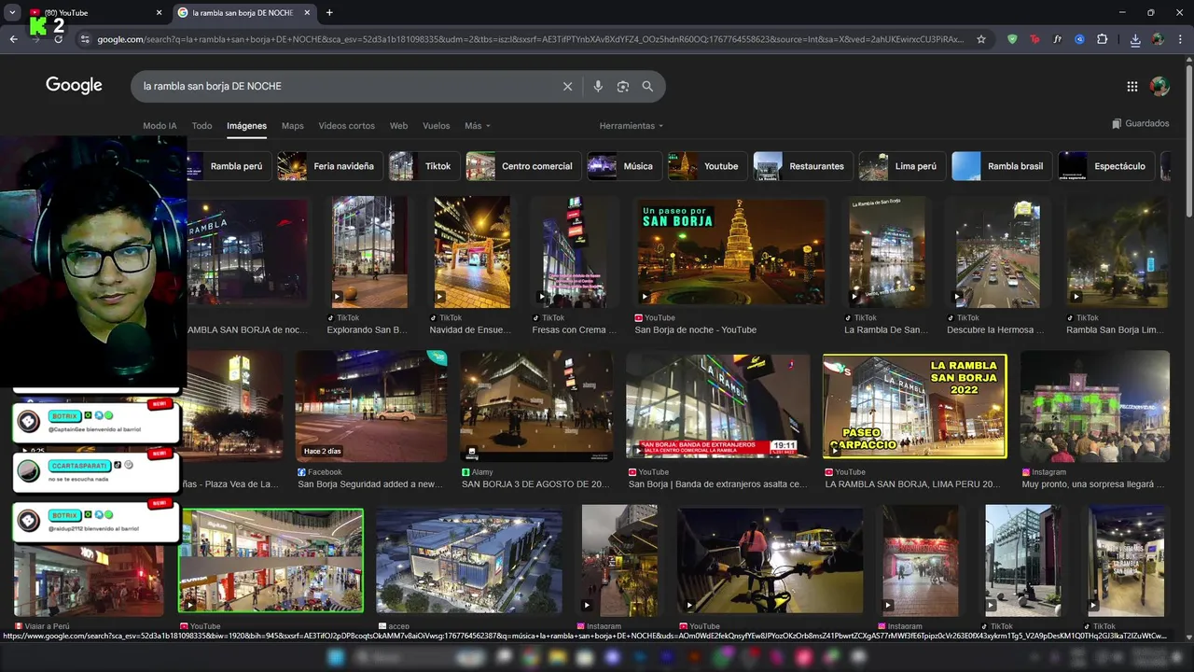
Task: Submit search with magnifying glass icon
Action: [x=647, y=86]
